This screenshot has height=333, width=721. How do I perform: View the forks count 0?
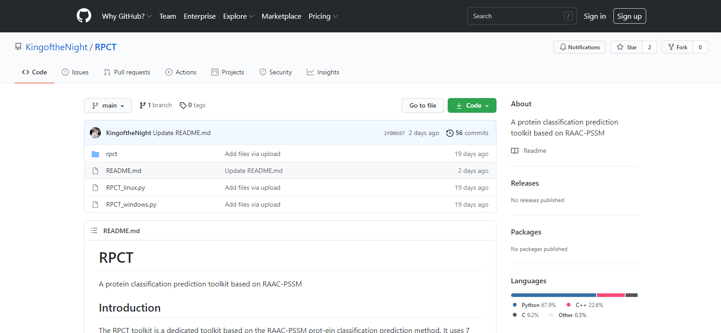click(700, 47)
